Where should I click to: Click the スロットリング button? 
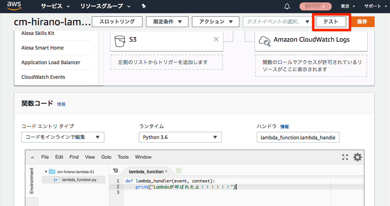coord(117,22)
